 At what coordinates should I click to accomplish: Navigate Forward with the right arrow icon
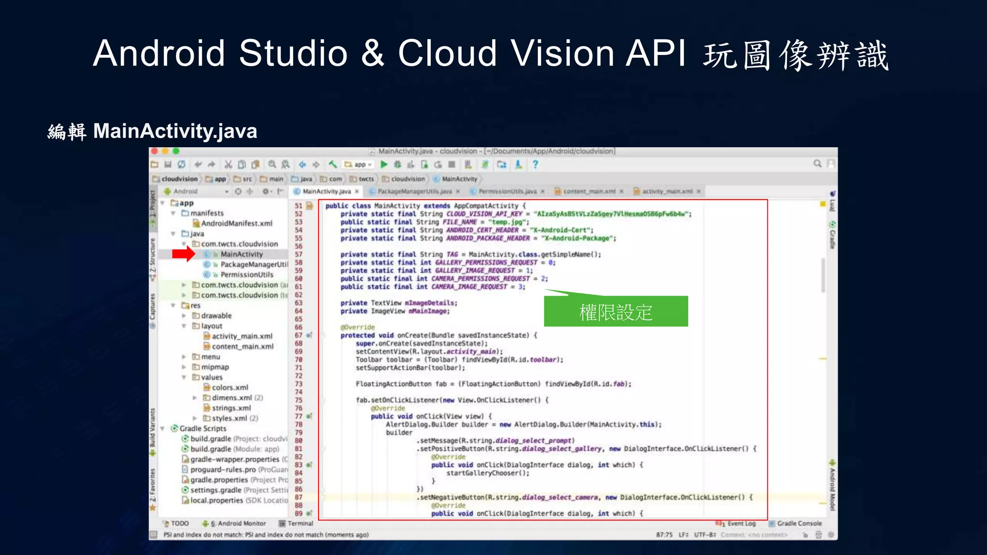click(x=316, y=164)
